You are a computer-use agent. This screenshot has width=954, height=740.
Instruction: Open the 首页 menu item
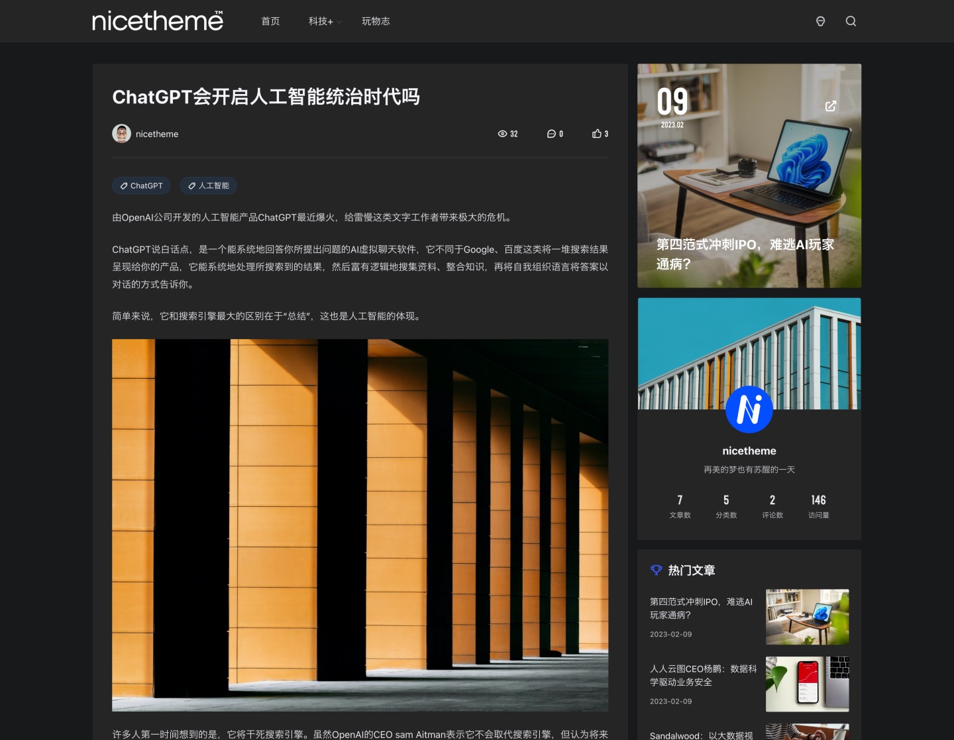coord(270,21)
